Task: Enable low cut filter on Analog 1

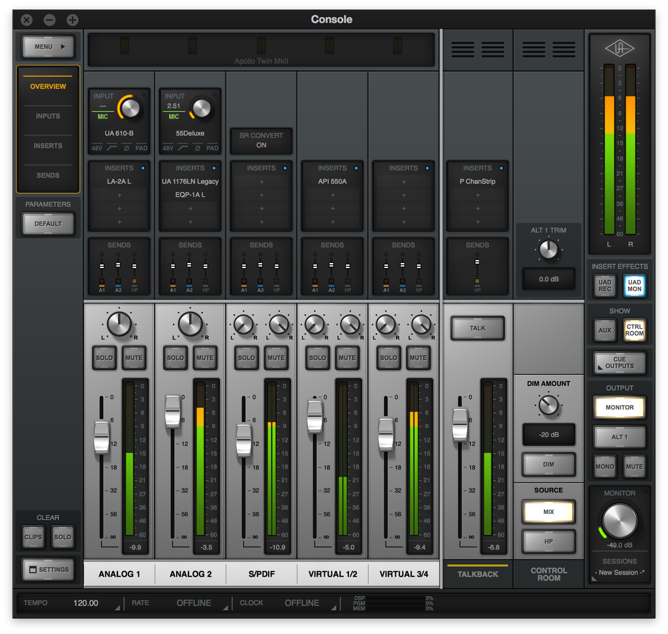Action: coord(112,148)
